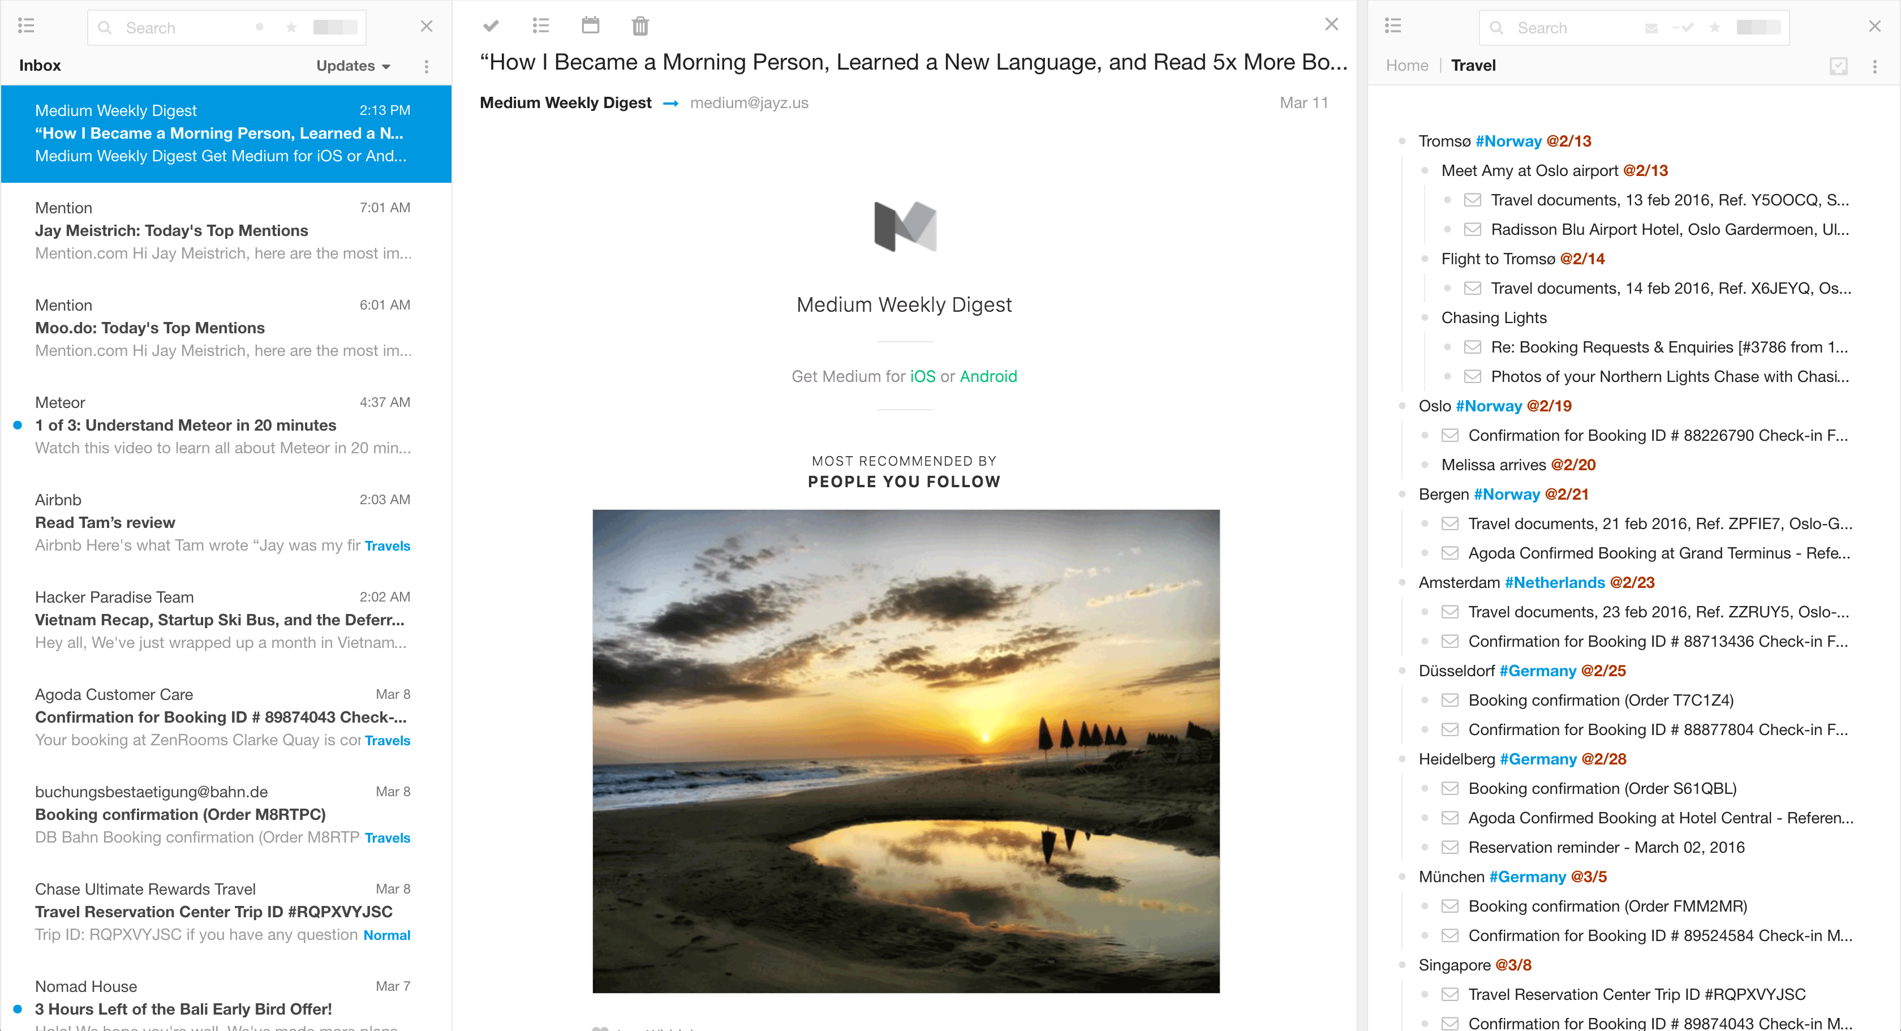Click the Medium logo in the email body
Screen dimensions: 1901x1031
coord(905,226)
